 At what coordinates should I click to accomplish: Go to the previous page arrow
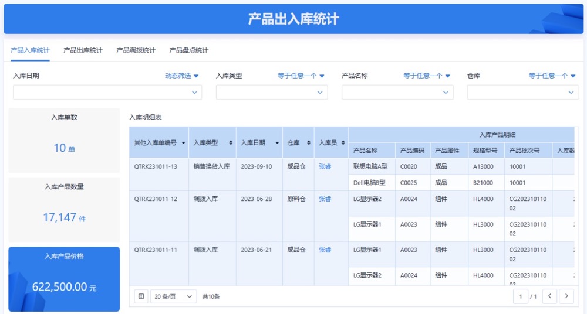coord(549,296)
